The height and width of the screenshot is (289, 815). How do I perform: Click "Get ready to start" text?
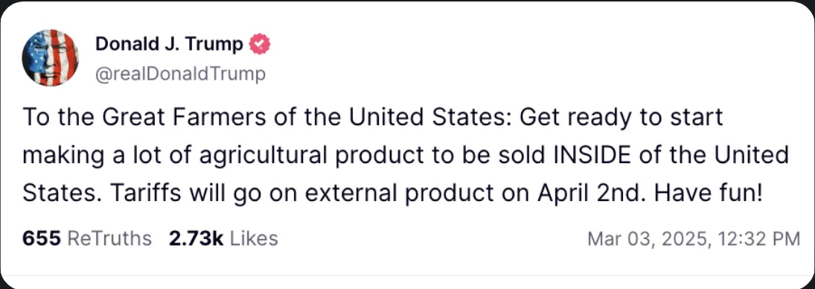pyautogui.click(x=621, y=118)
